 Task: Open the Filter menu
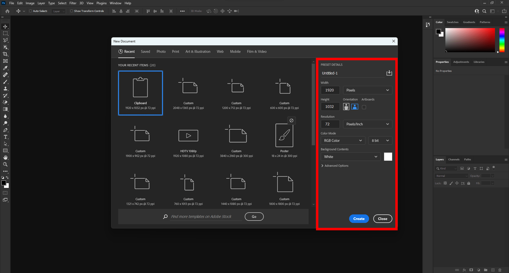tap(73, 3)
